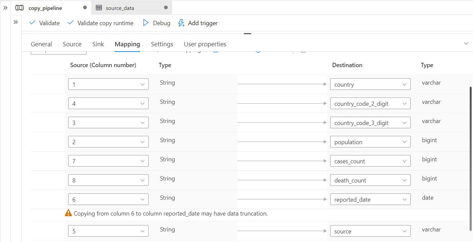Open the cases_count destination dropdown
Viewport: 473px width, 242px height.
coord(370,161)
